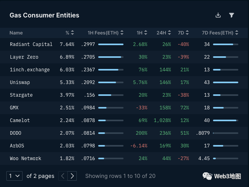
Task: Click the Gas Consumer Entities title
Action: tap(44, 15)
